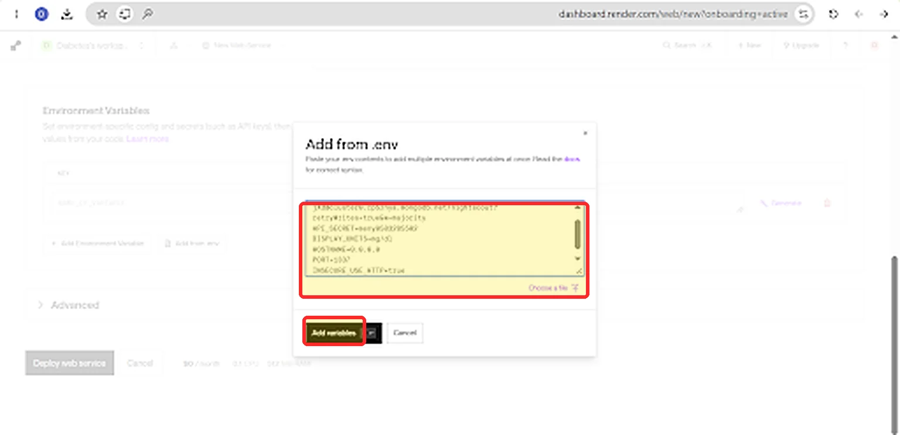This screenshot has height=435, width=900.
Task: Click the address bar URL
Action: point(673,14)
